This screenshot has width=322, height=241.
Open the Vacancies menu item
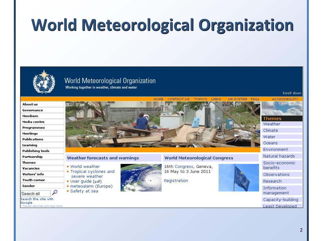tap(42, 168)
